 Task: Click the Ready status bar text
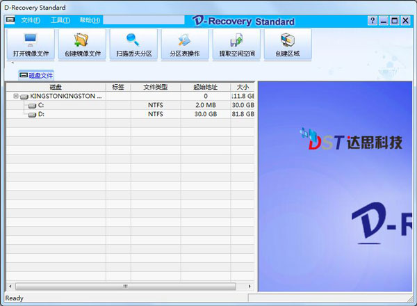[x=15, y=298]
